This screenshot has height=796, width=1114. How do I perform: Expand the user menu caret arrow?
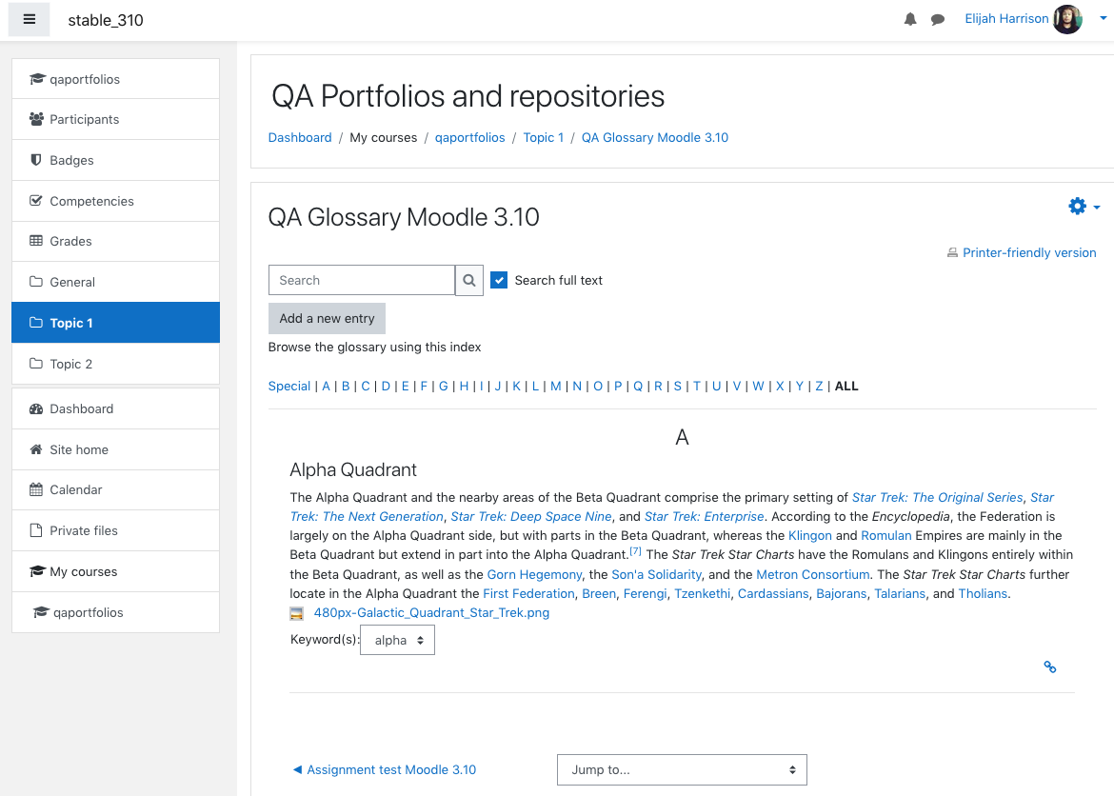point(1103,19)
